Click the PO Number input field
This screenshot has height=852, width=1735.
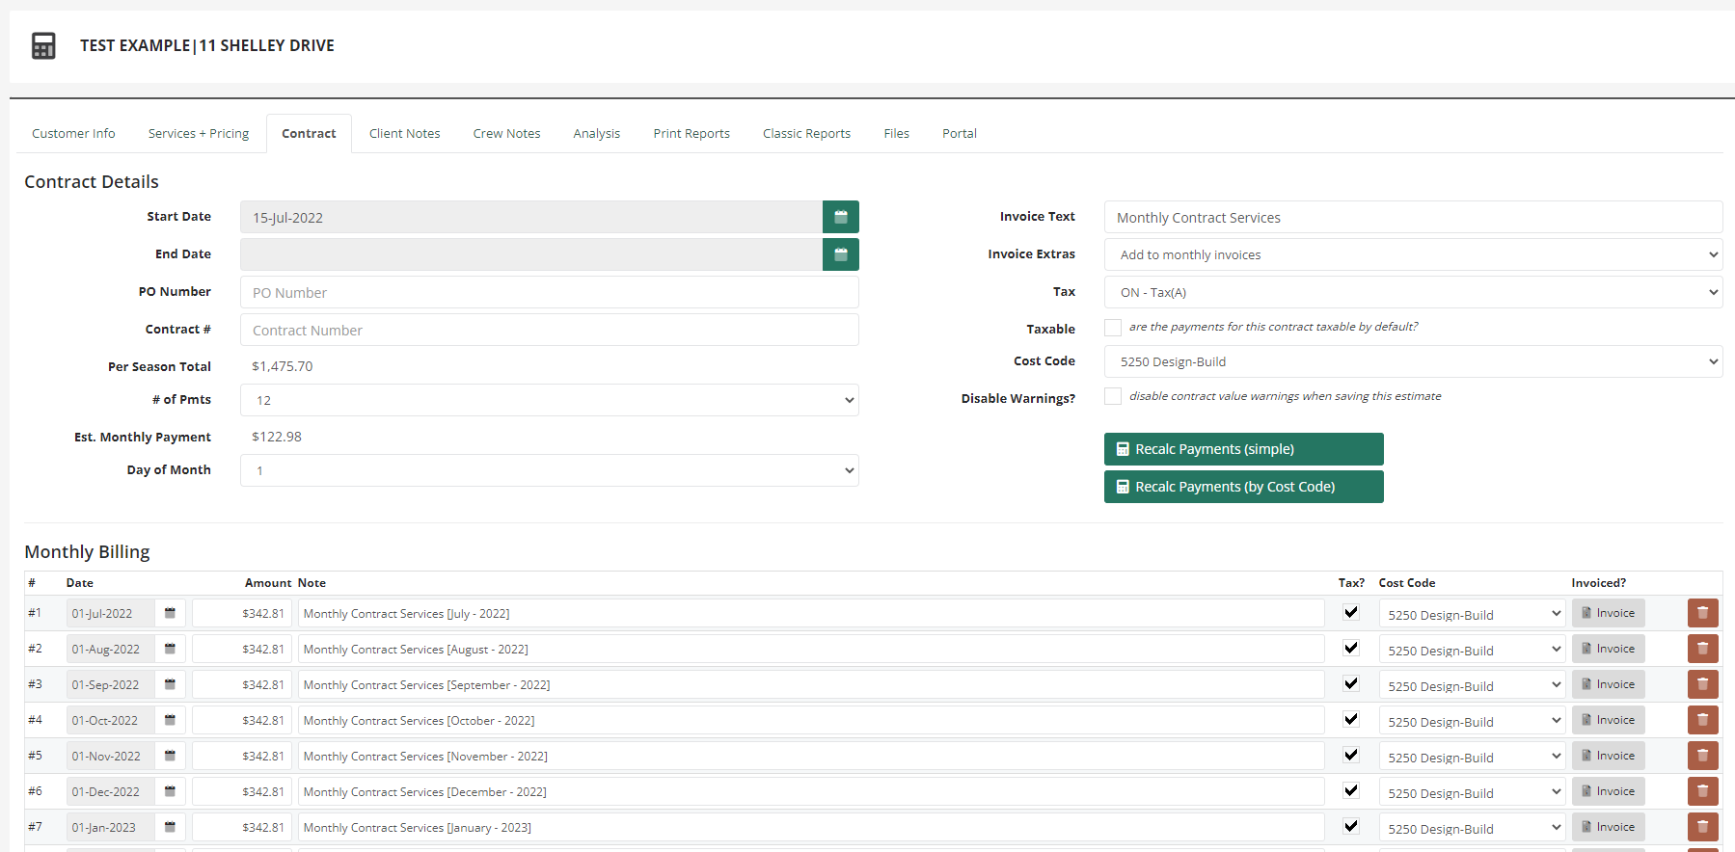pos(549,292)
